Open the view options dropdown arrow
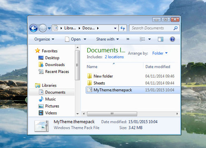This screenshot has width=206, height=148. coord(150,39)
